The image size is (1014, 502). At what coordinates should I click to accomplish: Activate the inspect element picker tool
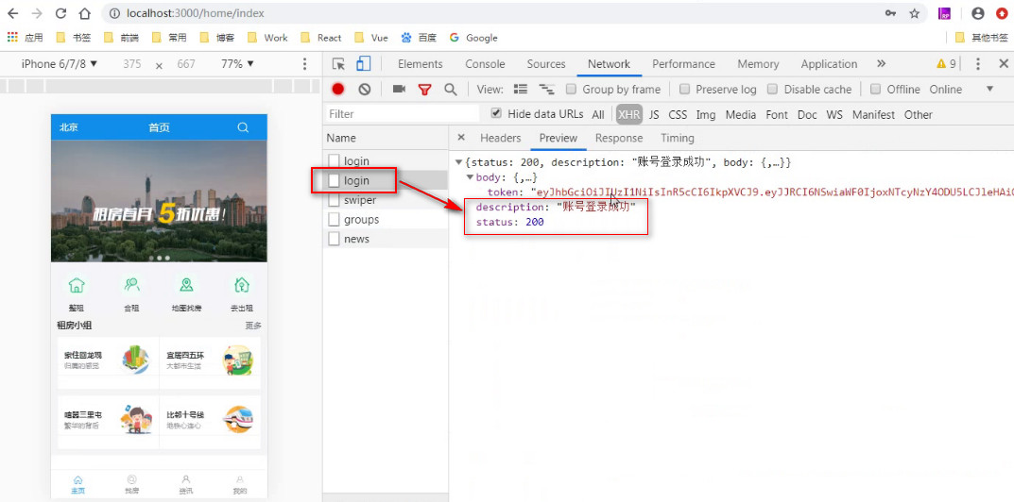coord(338,63)
